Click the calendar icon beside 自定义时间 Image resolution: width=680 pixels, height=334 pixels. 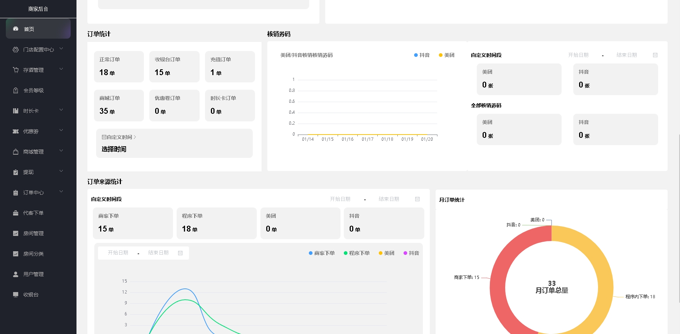(104, 137)
